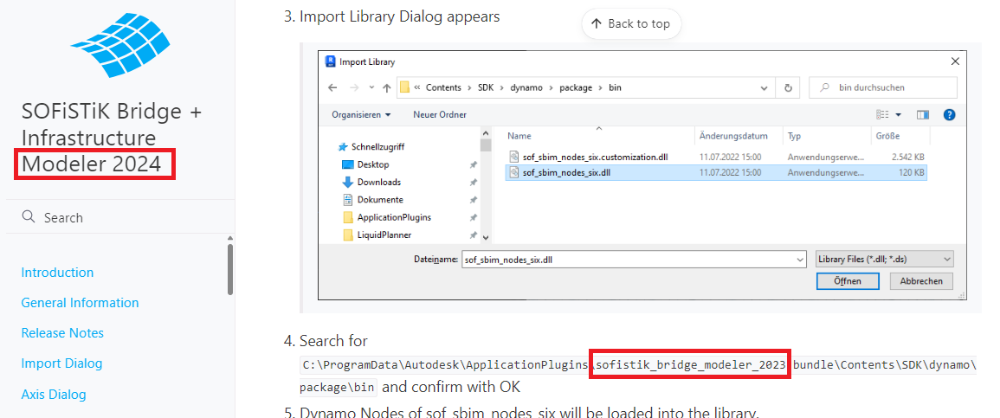Image resolution: width=1000 pixels, height=418 pixels.
Task: Open the view options dropdown arrow
Action: [x=899, y=114]
